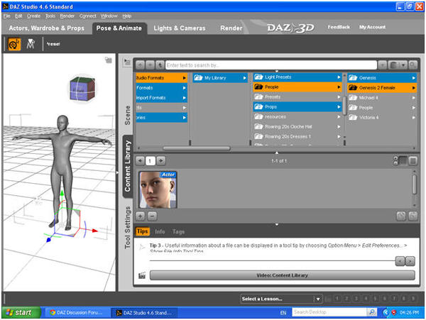Toggle the large icon view mode button
Viewport: 426px width, 320px height.
point(413,160)
